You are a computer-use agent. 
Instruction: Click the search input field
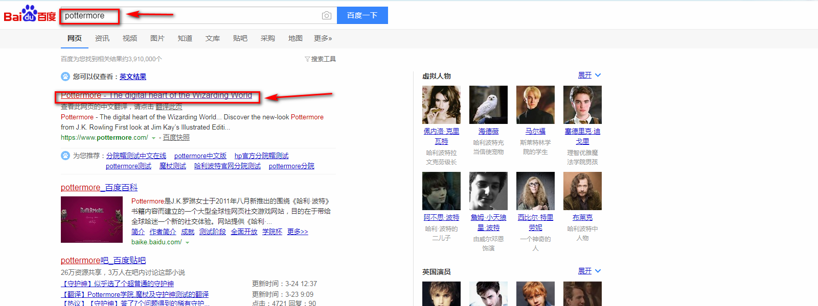[199, 15]
